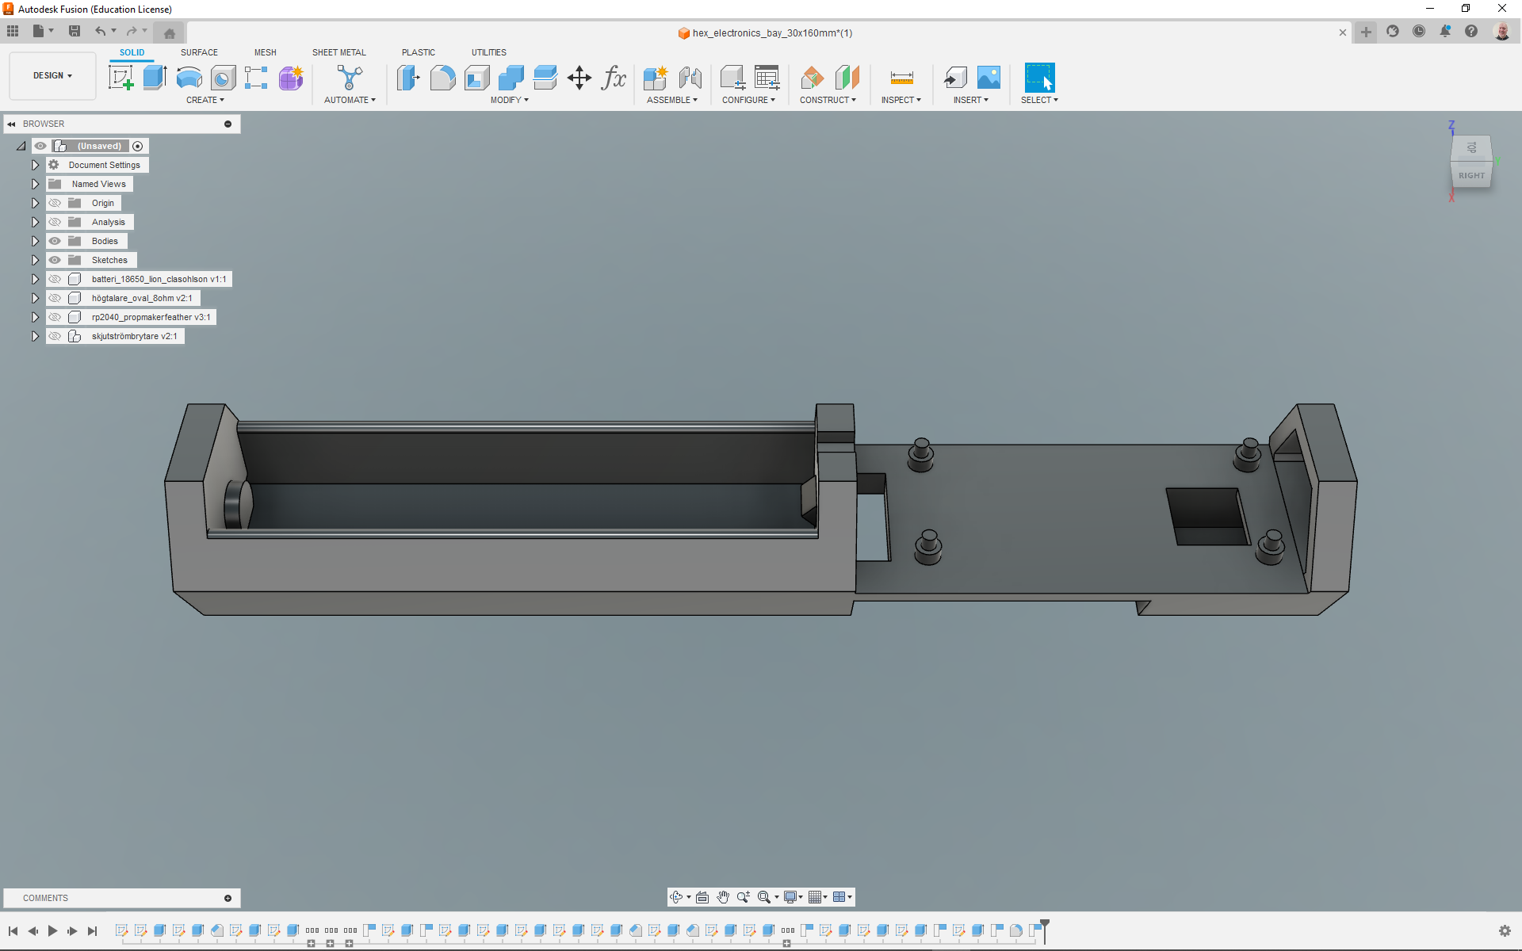Switch to the UTILITIES tab
Image resolution: width=1522 pixels, height=951 pixels.
point(489,52)
